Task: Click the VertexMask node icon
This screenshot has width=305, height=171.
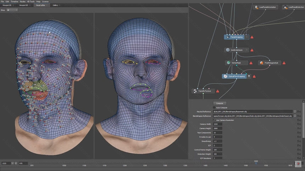Action: coord(228,63)
